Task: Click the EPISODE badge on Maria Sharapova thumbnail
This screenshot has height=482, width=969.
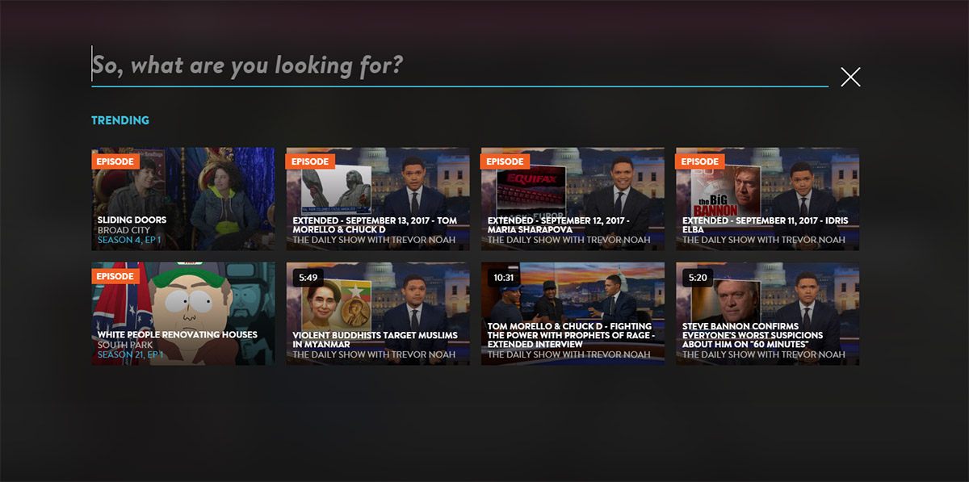Action: coord(505,161)
